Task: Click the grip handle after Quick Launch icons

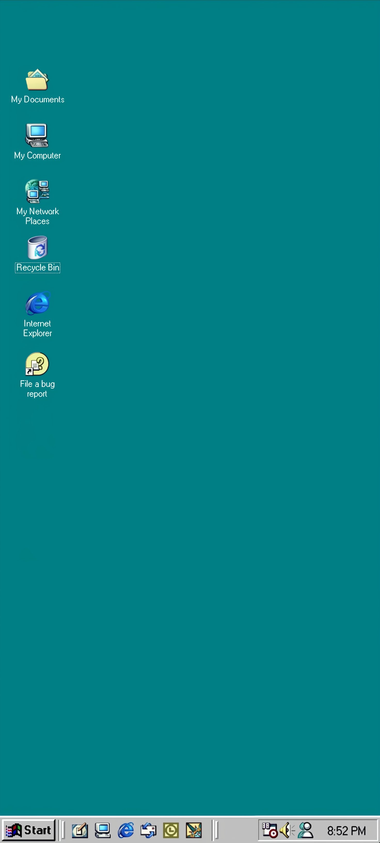Action: 216,830
